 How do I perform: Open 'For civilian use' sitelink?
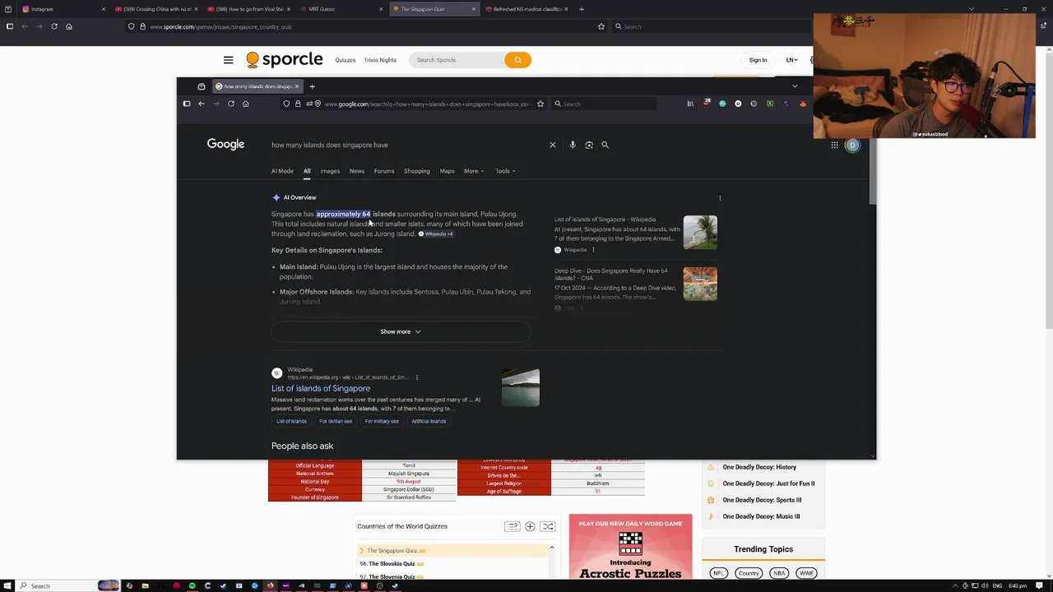coord(336,421)
